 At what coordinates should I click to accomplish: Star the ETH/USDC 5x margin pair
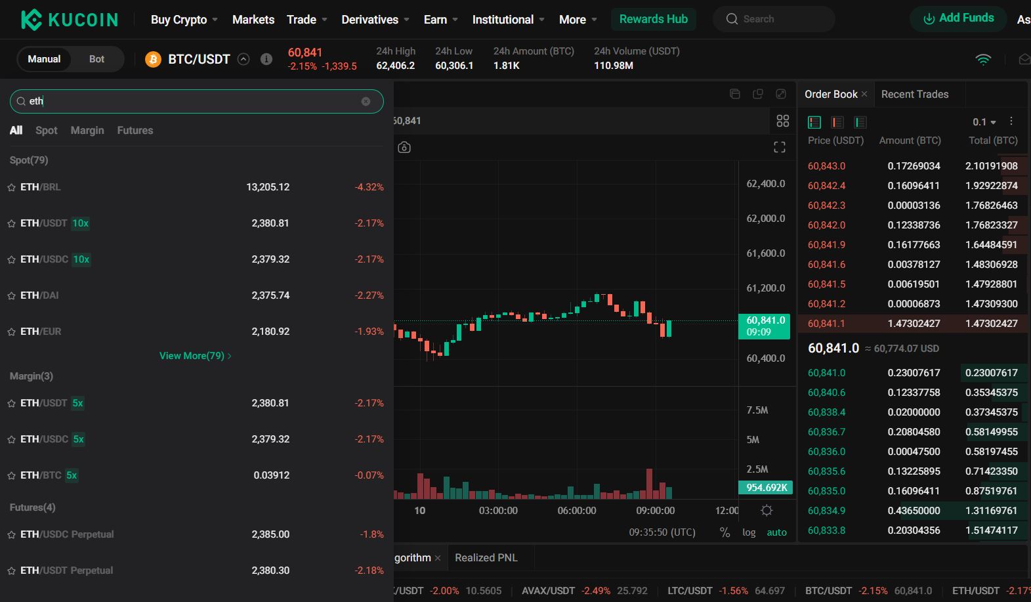[x=11, y=440]
